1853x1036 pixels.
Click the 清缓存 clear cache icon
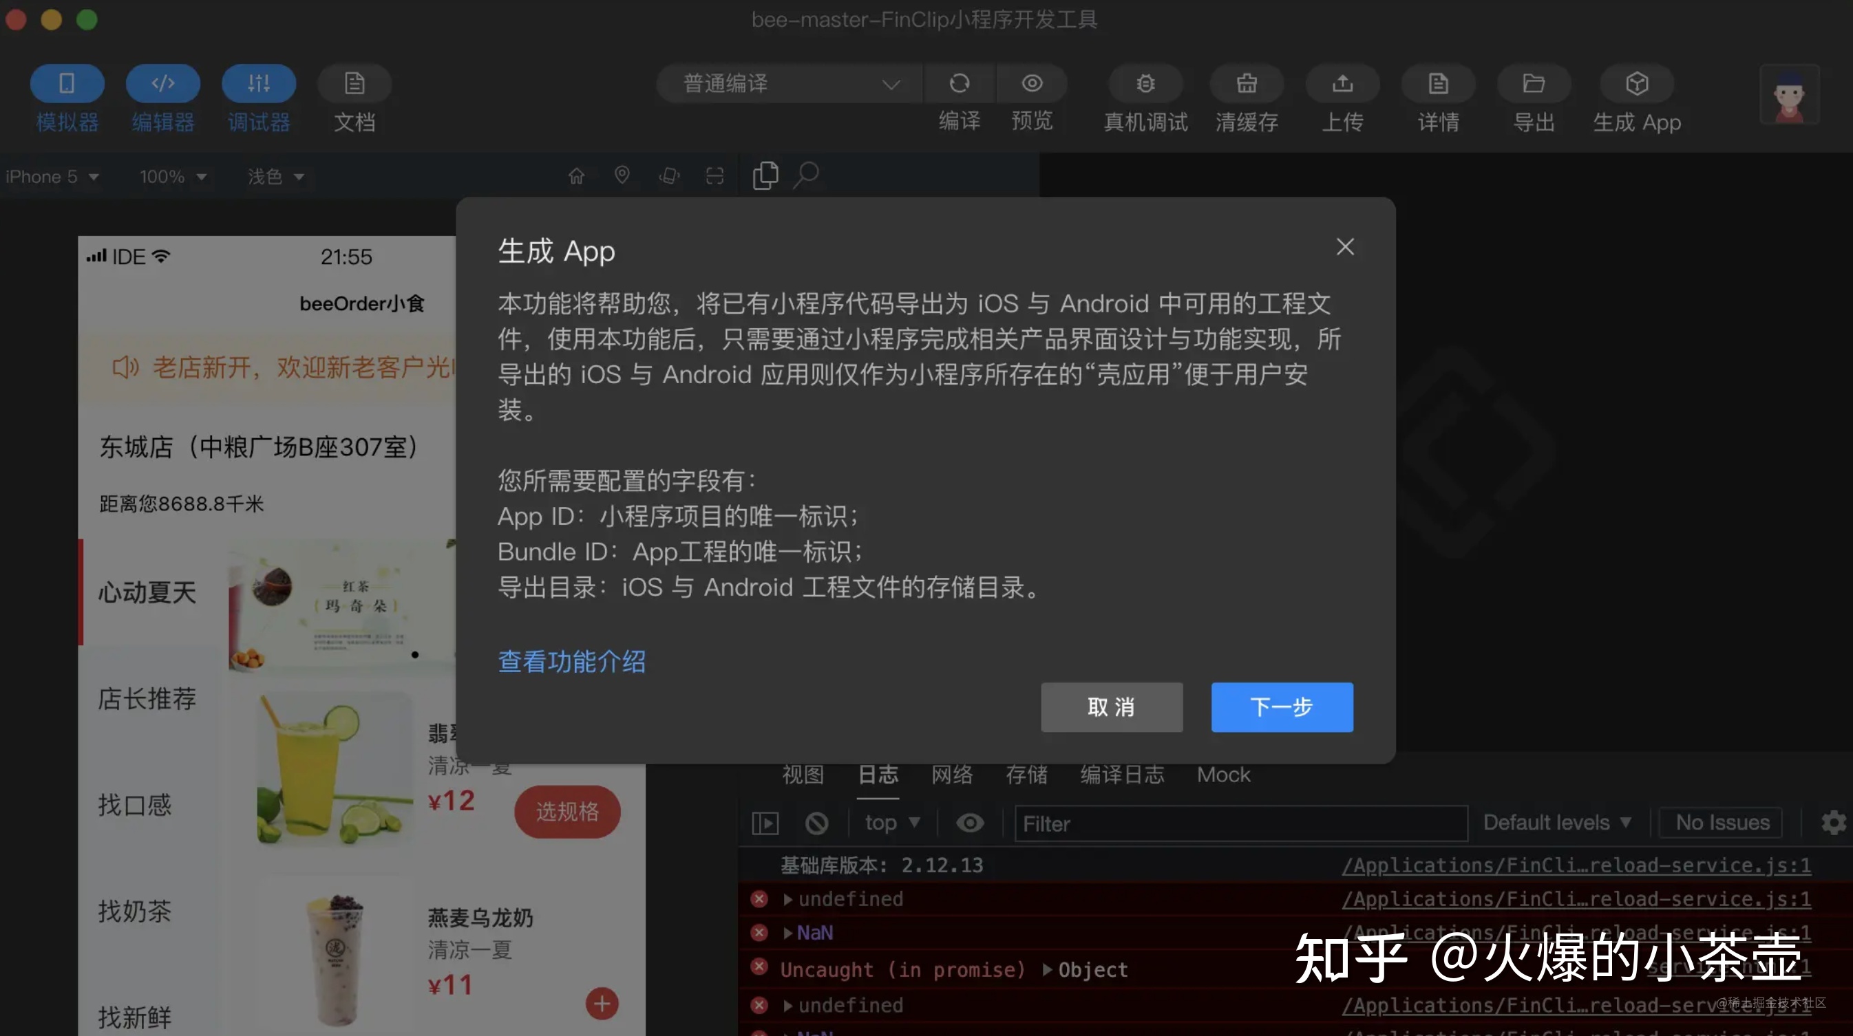pos(1247,84)
